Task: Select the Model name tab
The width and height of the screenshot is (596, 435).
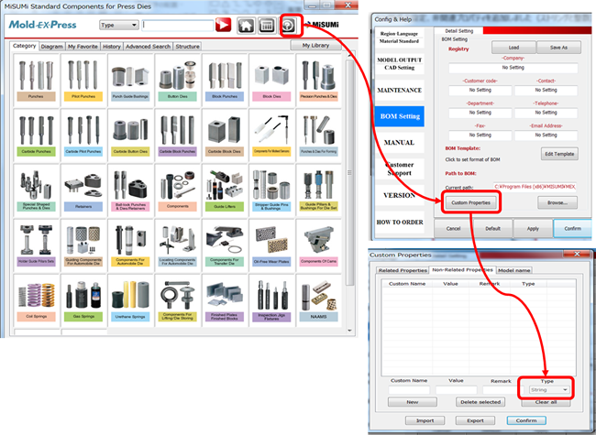Action: pos(513,270)
